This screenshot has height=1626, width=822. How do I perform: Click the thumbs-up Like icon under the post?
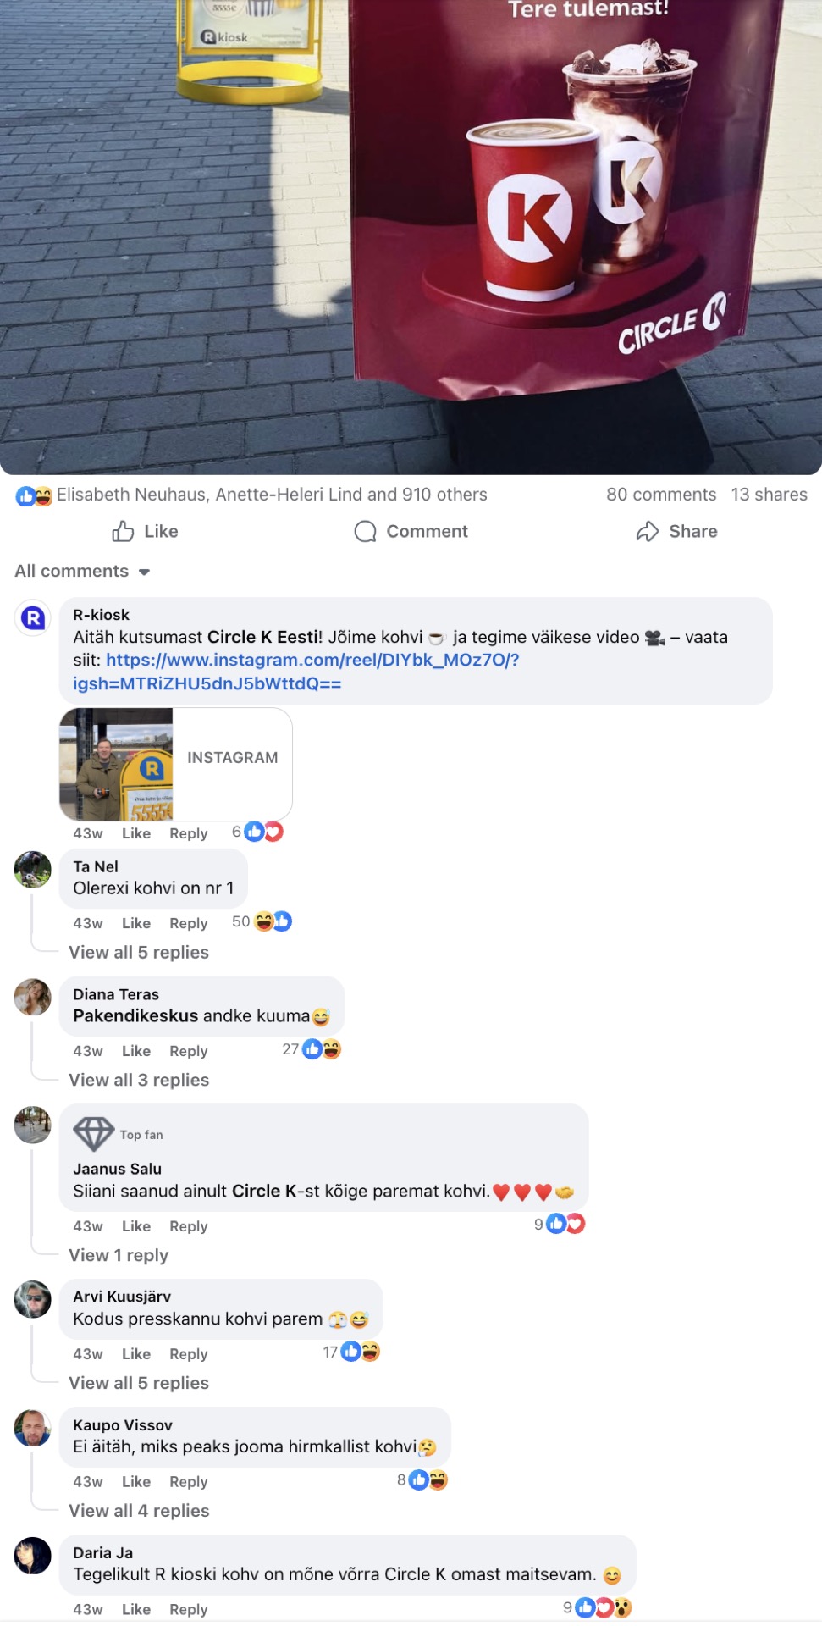click(x=123, y=531)
